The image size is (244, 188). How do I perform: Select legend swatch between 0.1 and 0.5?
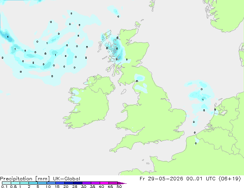(x=7, y=183)
